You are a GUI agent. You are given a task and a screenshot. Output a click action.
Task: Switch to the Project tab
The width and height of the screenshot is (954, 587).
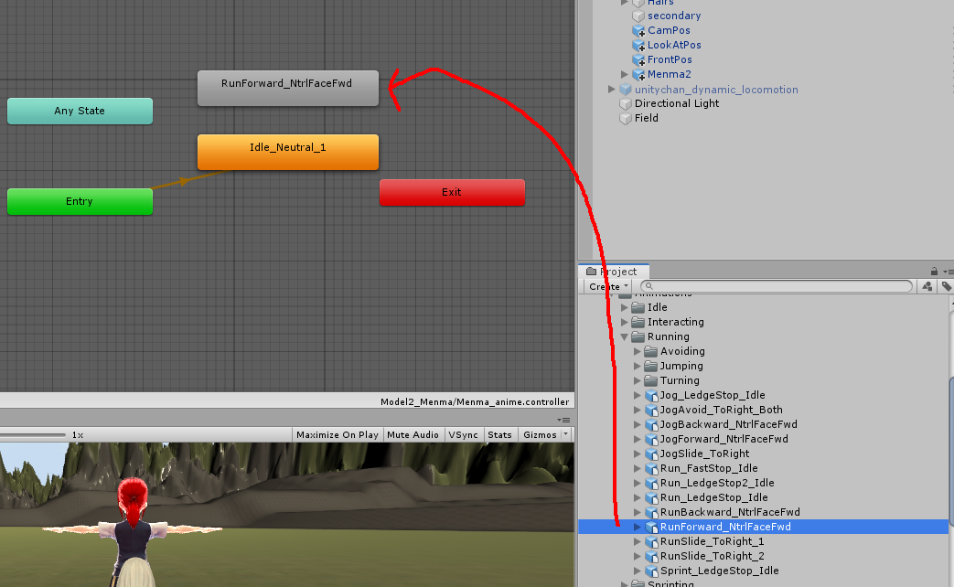click(613, 272)
